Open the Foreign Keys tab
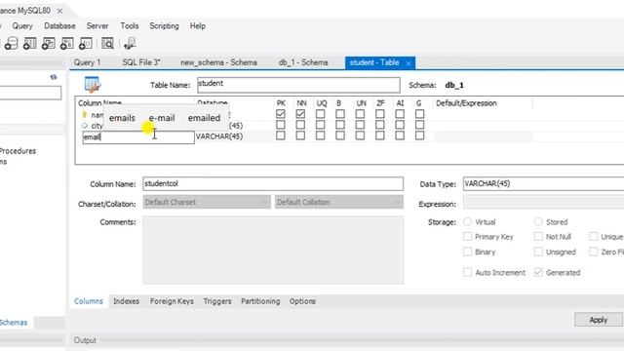624x351 pixels. (x=172, y=301)
